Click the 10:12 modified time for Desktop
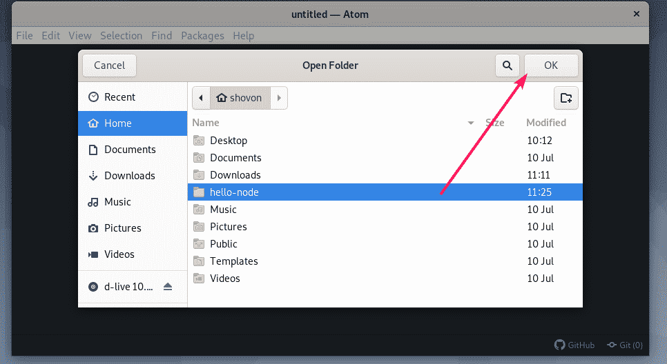 539,141
